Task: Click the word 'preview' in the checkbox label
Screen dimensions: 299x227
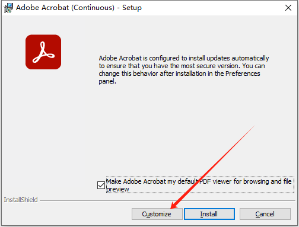Action: 117,189
